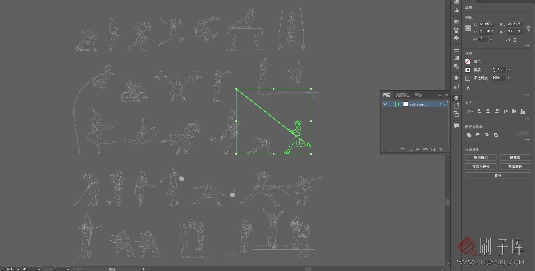The height and width of the screenshot is (271, 535).
Task: Switch to the 资源导出 tab
Action: click(402, 95)
